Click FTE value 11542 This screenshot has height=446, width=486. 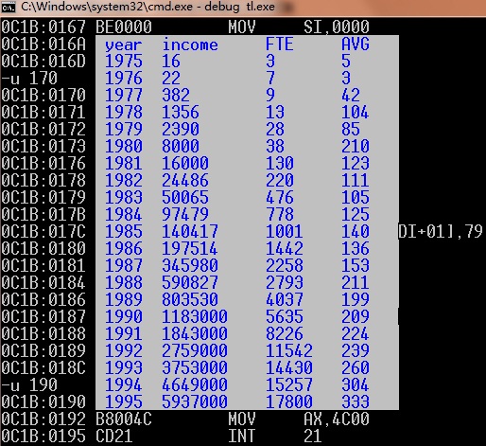289,350
